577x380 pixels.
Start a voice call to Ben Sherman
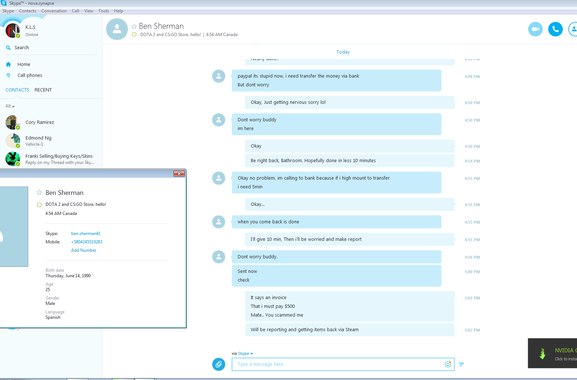pos(555,29)
